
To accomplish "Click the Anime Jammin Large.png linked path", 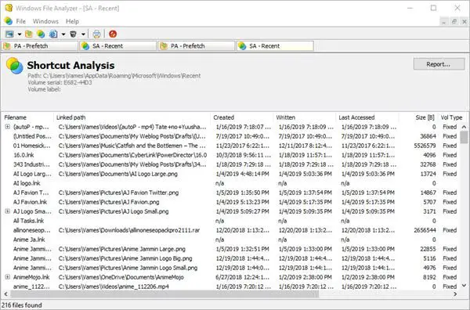I will point(121,249).
